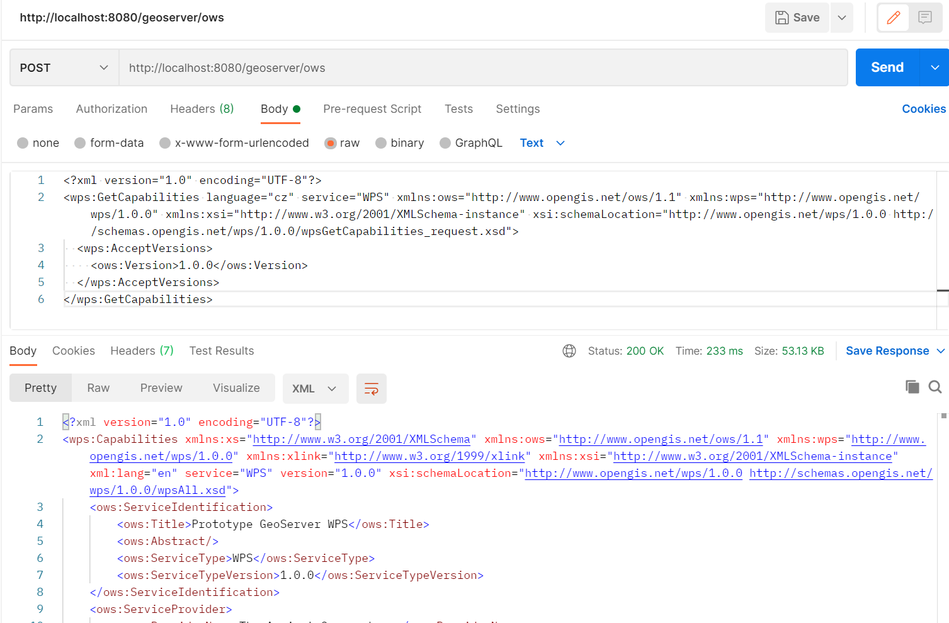949x623 pixels.
Task: Open the Pre-request Script tab
Action: pos(372,109)
